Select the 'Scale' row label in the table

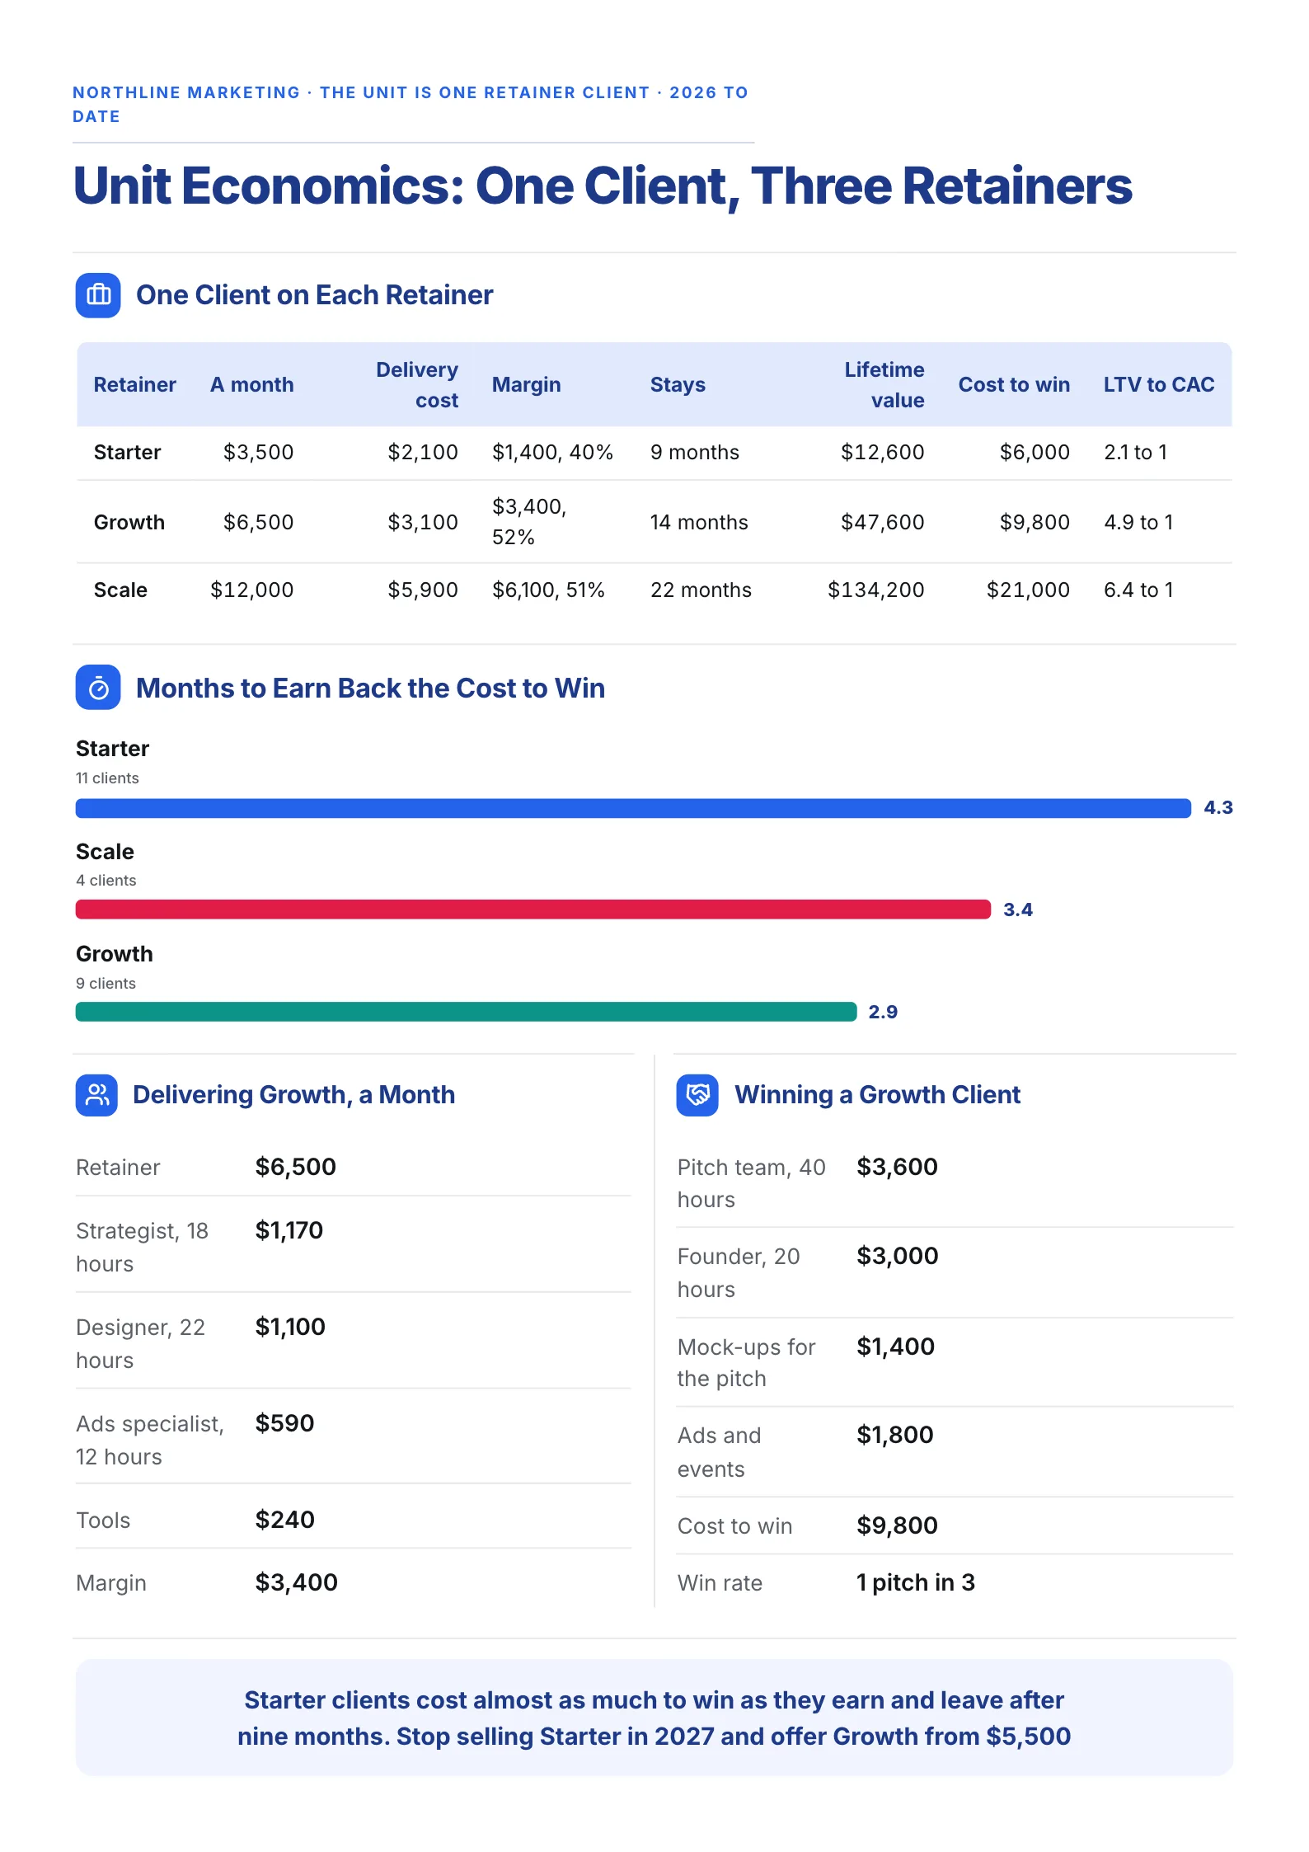click(120, 590)
